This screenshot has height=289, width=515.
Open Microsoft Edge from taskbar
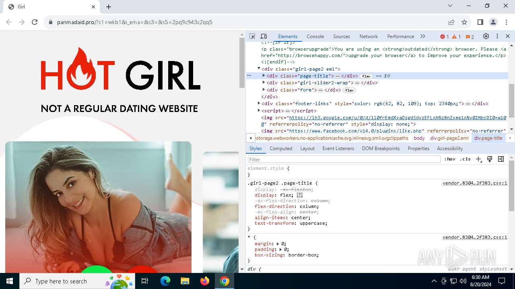165,281
